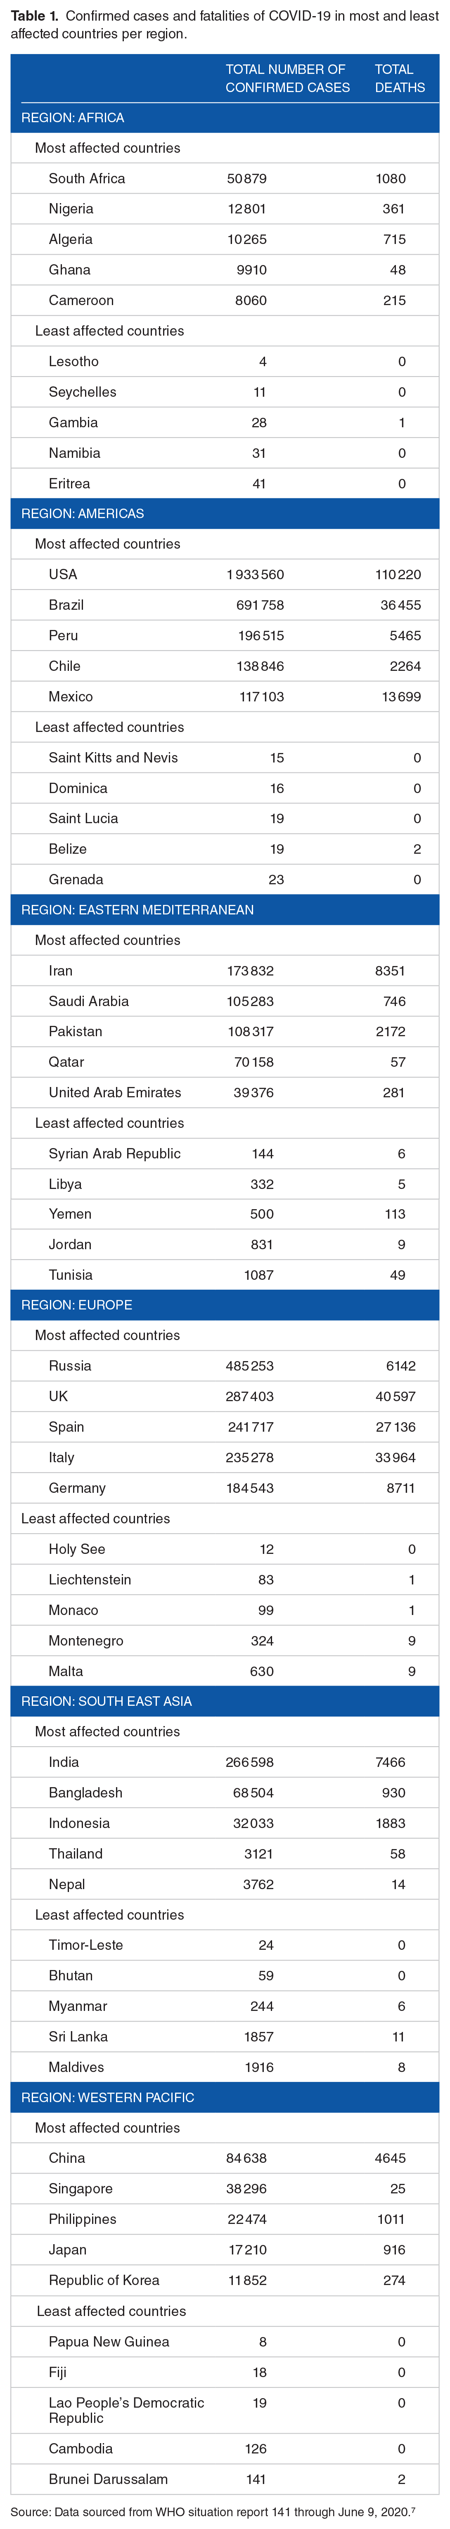Image resolution: width=450 pixels, height=2529 pixels.
Task: Select the USA confirmed cases value 1933560
Action: click(256, 574)
